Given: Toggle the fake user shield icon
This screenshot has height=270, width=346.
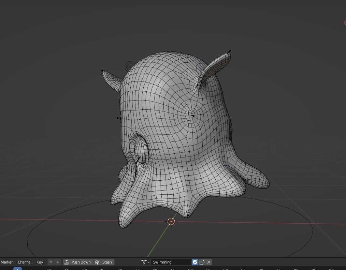Looking at the screenshot, I should coord(195,262).
